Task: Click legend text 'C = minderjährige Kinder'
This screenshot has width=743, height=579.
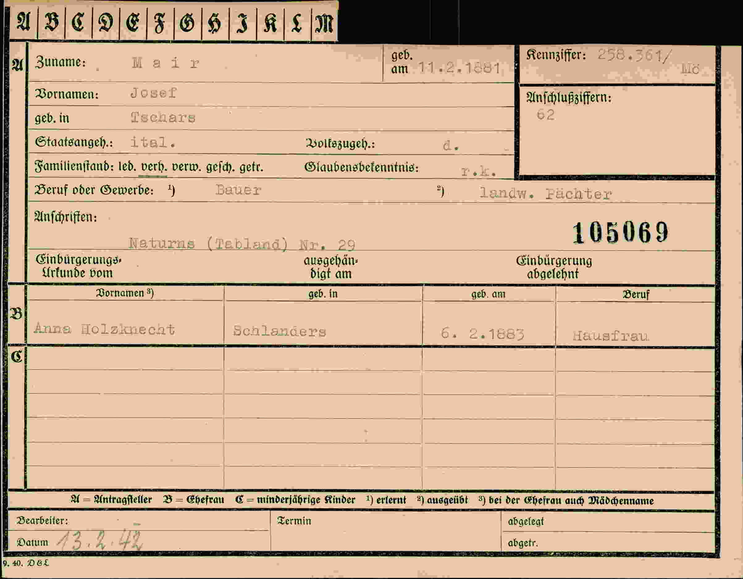Action: point(295,500)
